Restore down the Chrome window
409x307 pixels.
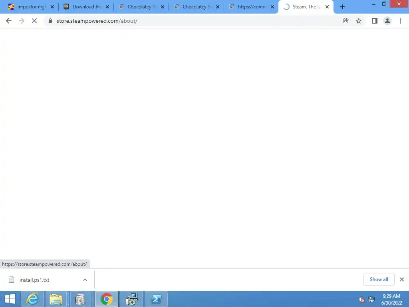384,4
